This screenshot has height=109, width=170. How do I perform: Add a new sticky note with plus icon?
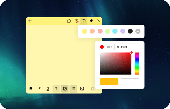click(30, 21)
